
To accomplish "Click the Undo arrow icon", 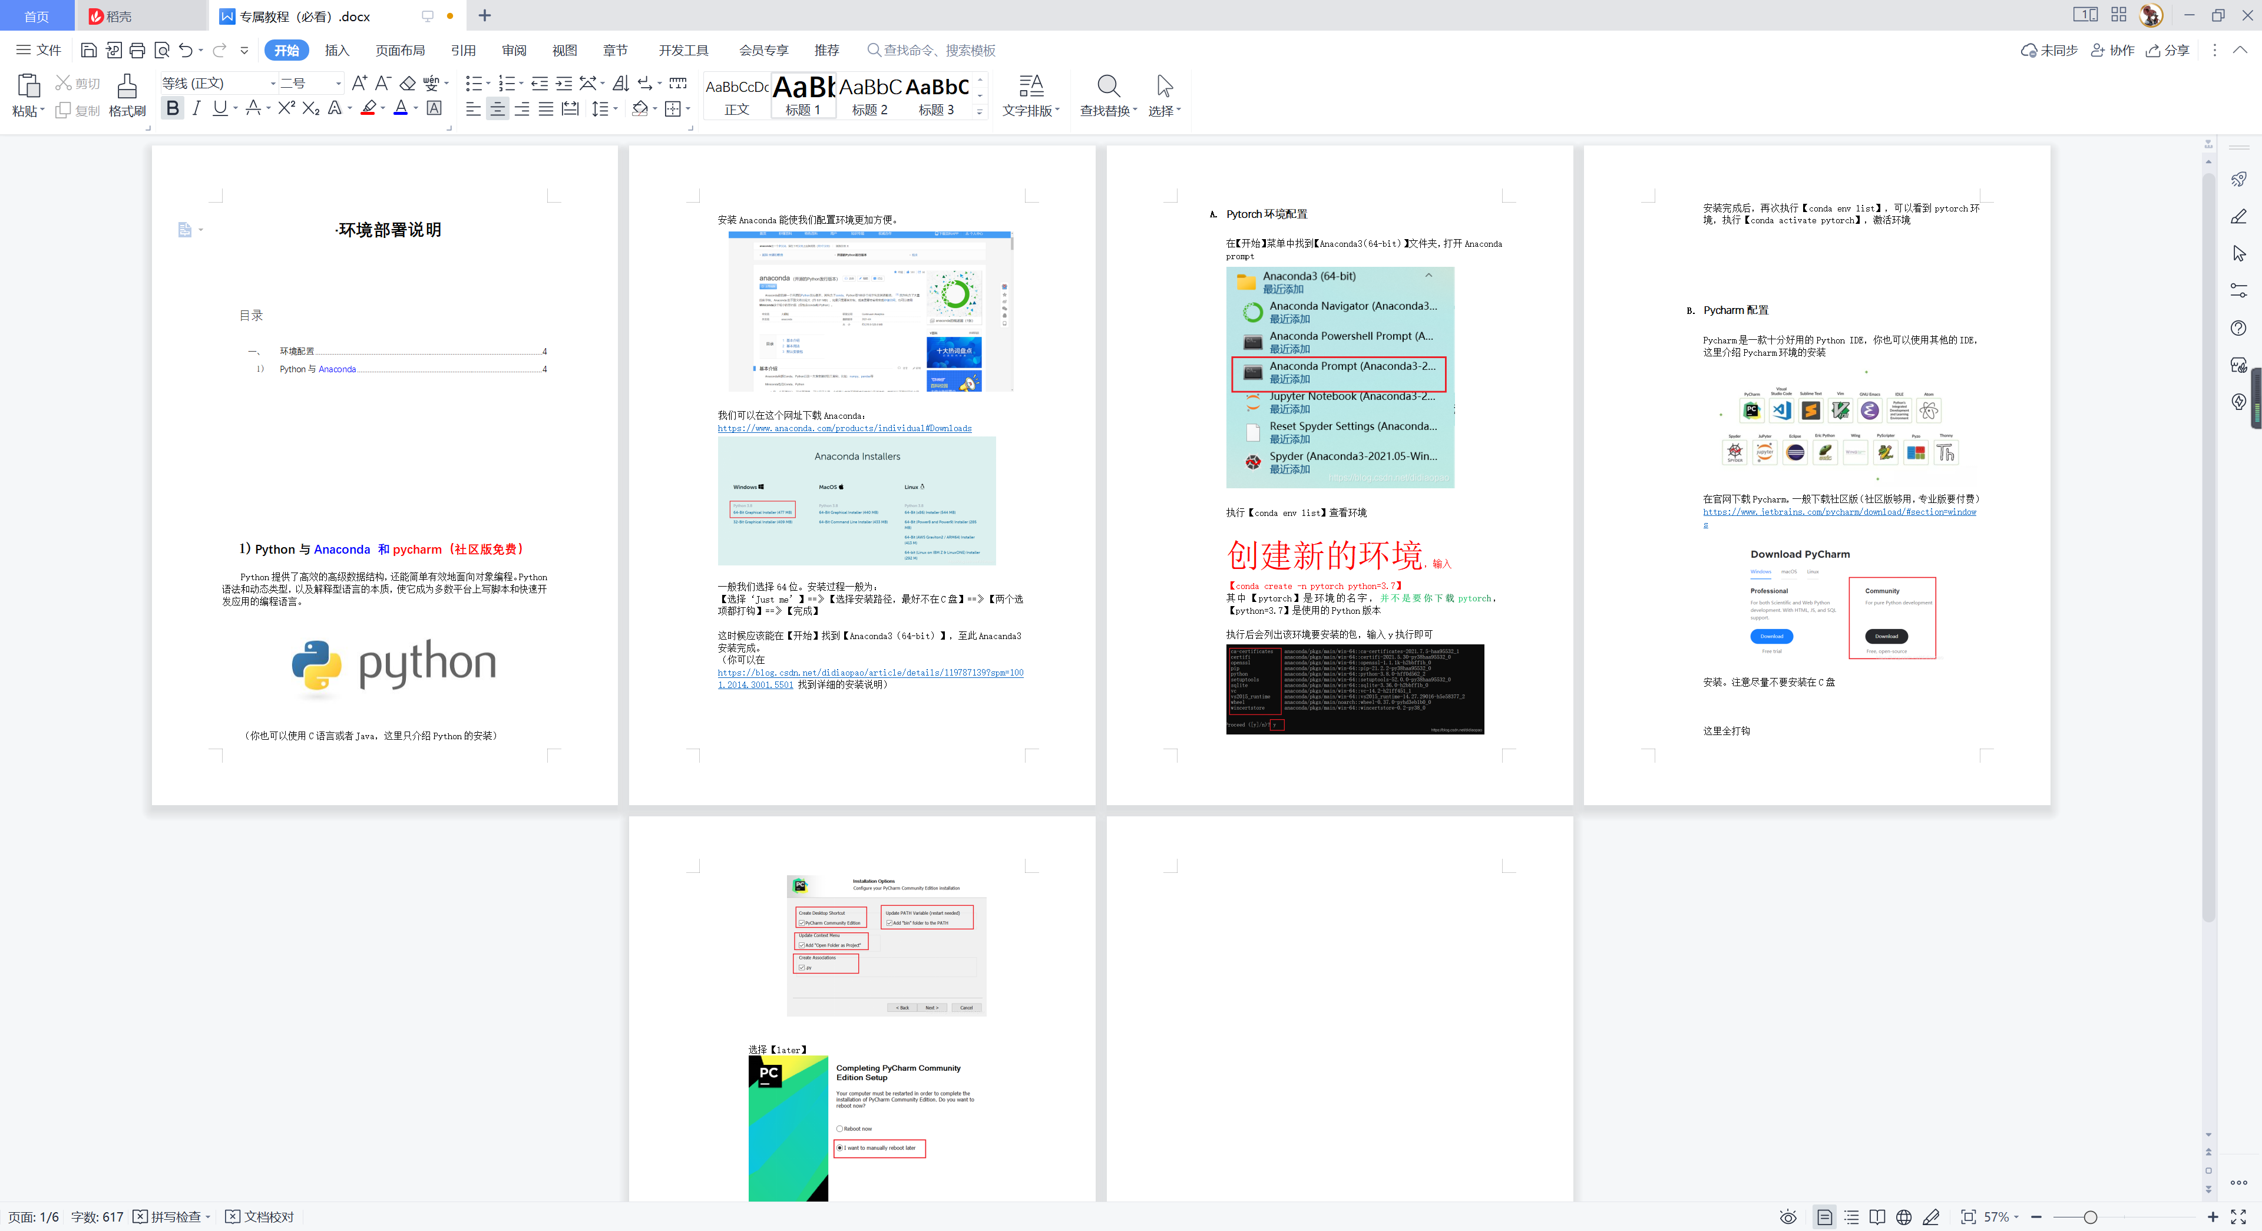I will [186, 50].
